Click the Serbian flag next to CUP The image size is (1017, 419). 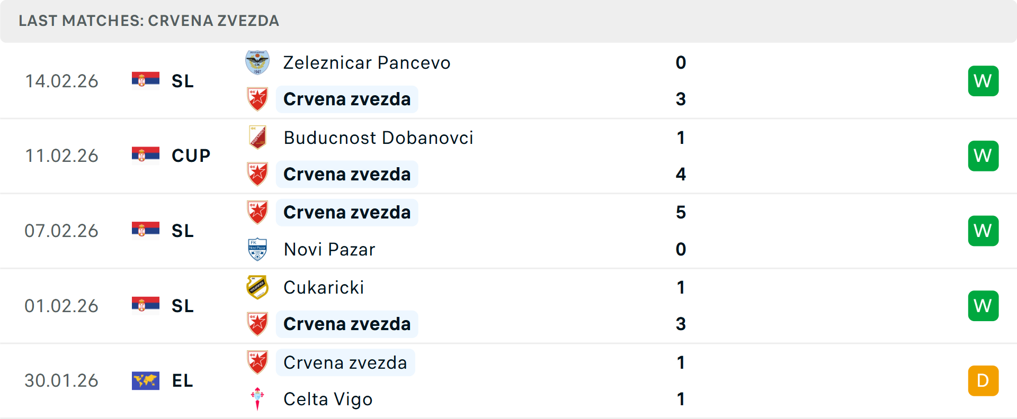(x=146, y=155)
